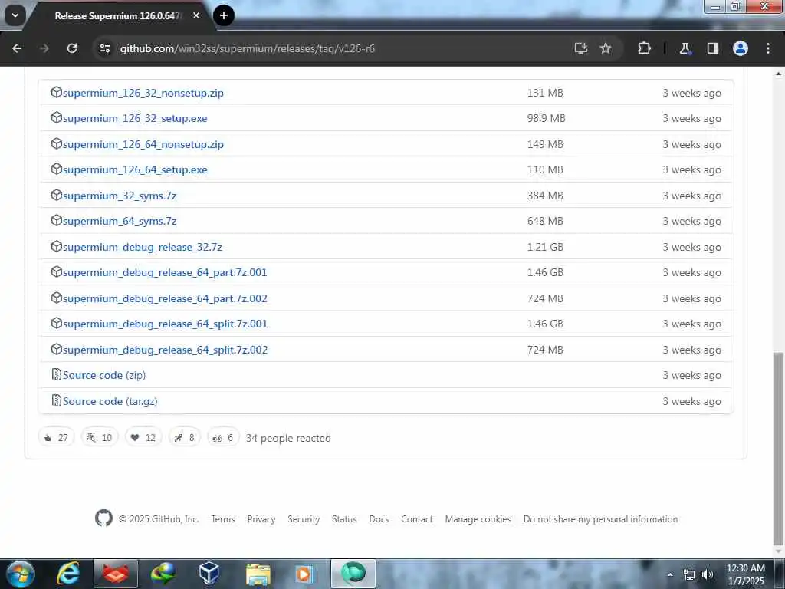Open the tab search dropdown arrow

(15, 15)
